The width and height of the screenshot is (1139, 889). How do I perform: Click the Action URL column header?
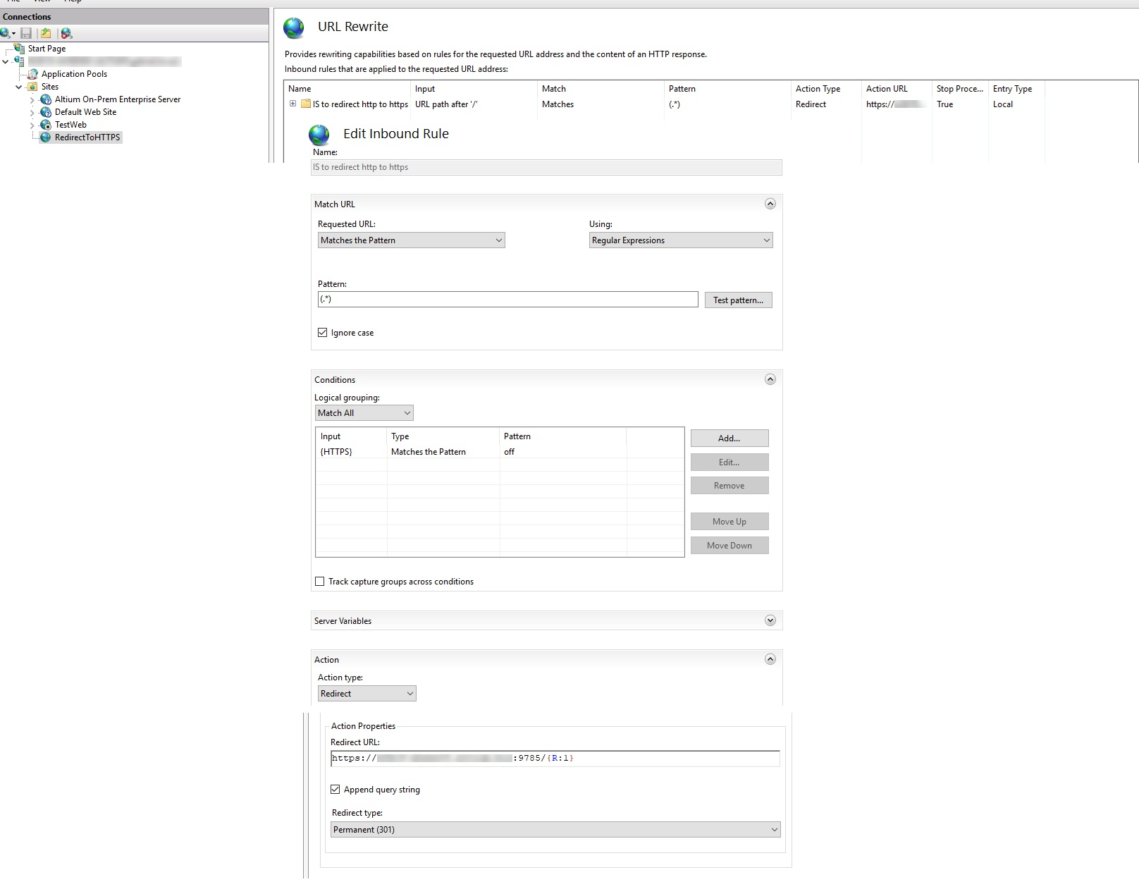(897, 89)
